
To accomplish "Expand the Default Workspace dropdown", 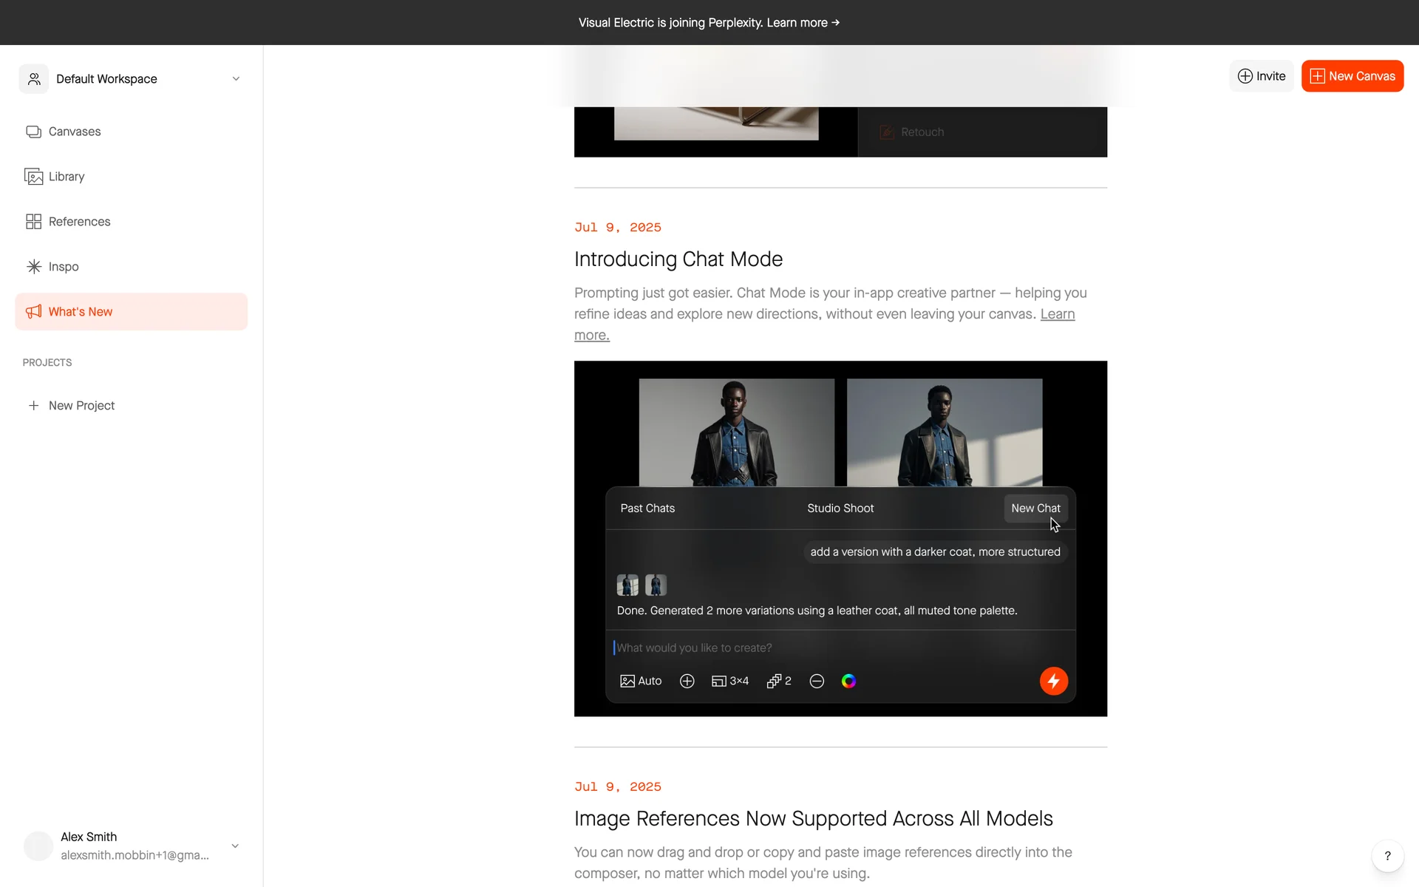I will coord(236,79).
